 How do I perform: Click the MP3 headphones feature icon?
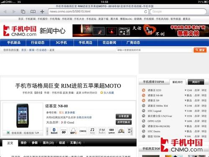73,131
